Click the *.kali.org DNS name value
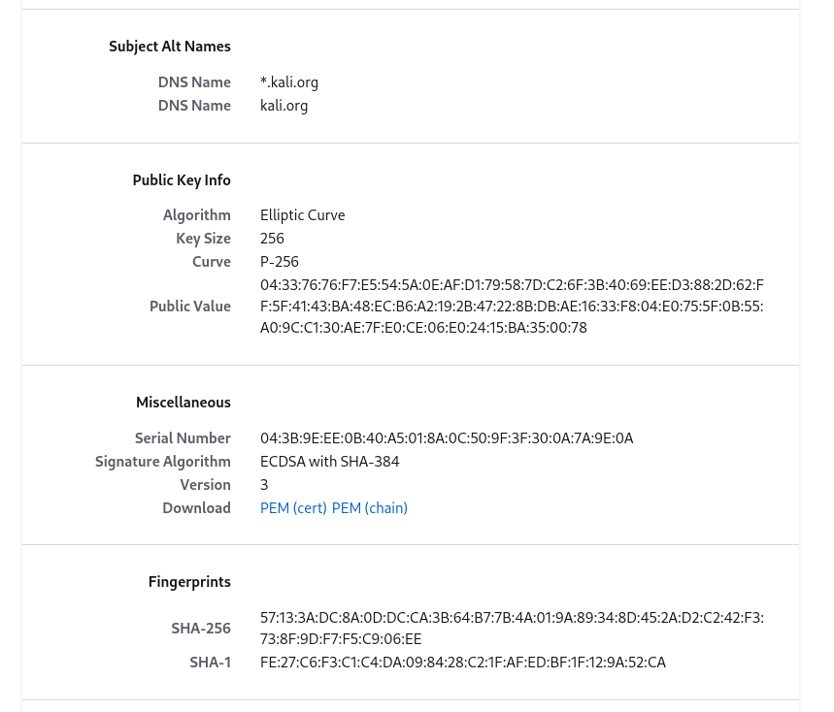Image resolution: width=834 pixels, height=712 pixels. point(289,82)
